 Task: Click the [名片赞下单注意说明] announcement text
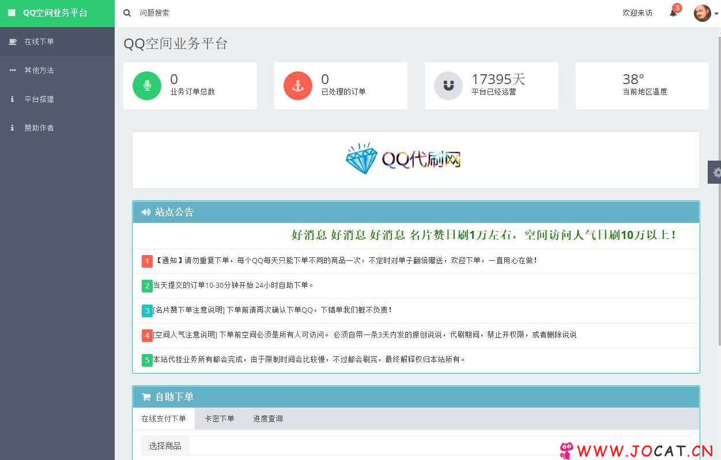click(273, 310)
